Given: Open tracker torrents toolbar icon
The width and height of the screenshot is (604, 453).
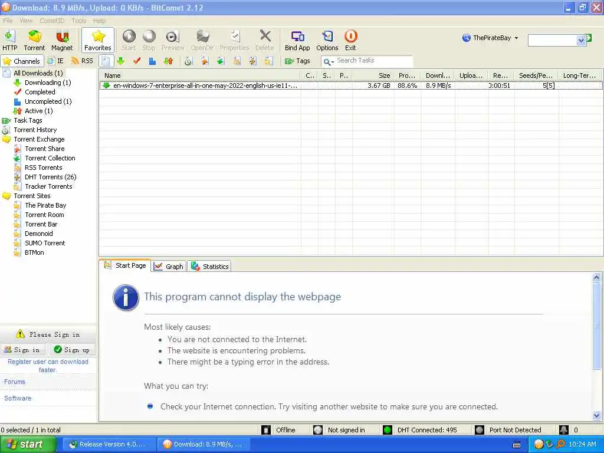Looking at the screenshot, I should 268,61.
